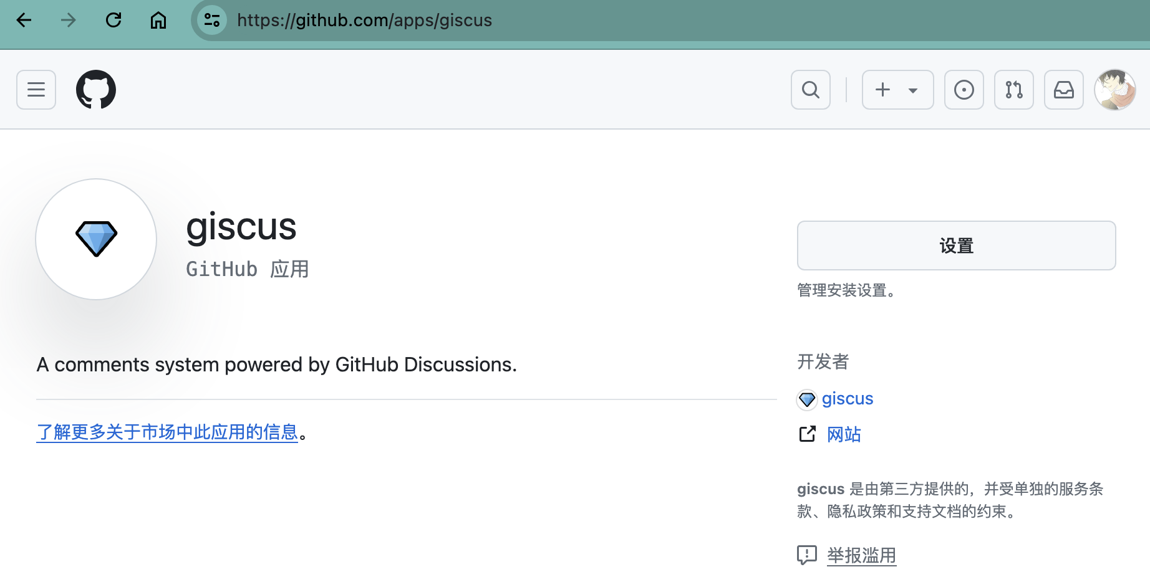Visit the 网站 external website link

(x=844, y=434)
